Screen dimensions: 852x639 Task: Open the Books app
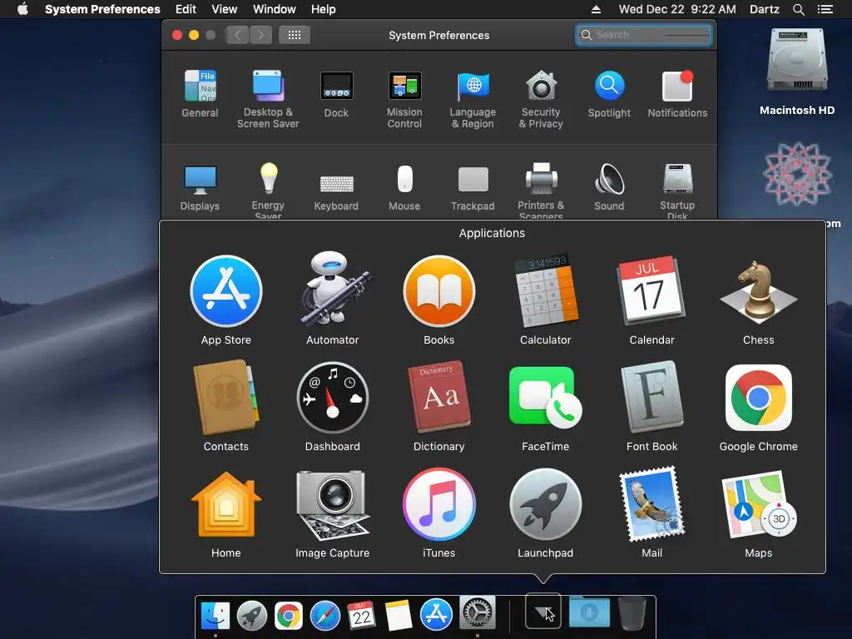tap(439, 292)
